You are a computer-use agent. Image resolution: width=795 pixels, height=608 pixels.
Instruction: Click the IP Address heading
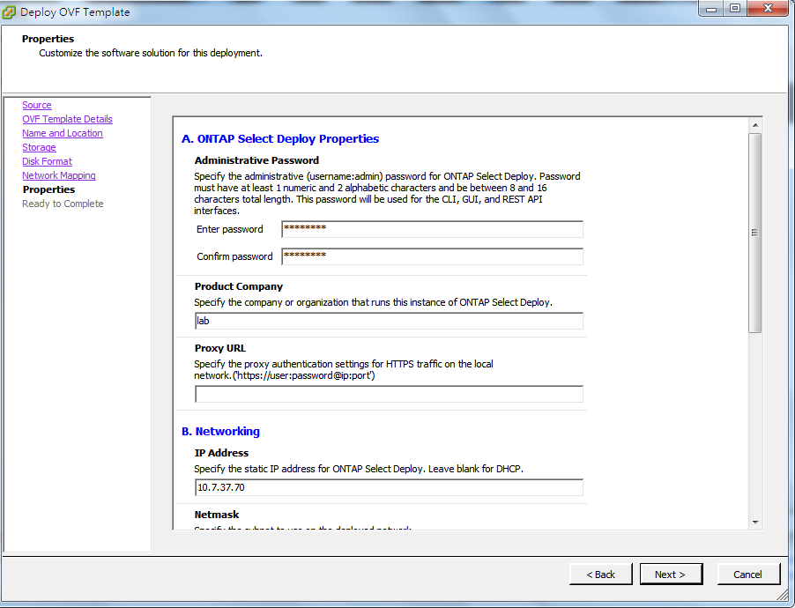221,453
